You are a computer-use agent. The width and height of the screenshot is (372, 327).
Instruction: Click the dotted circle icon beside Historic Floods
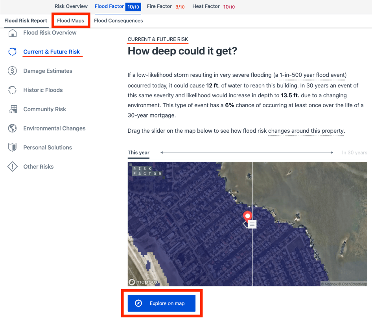pos(12,90)
